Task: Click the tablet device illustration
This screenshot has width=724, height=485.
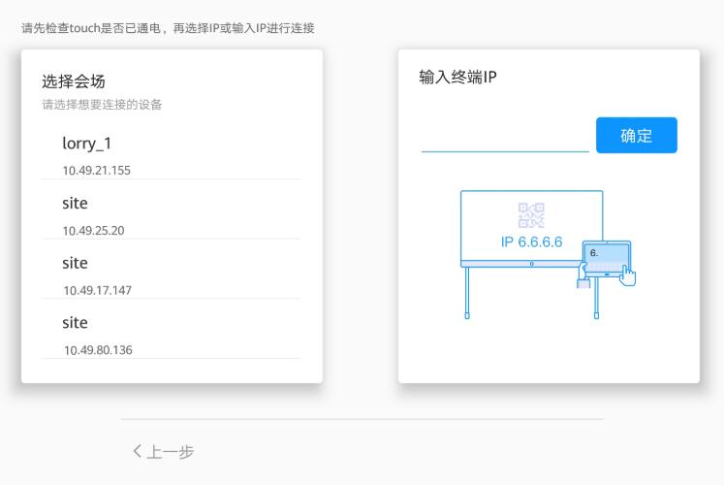Action: pyautogui.click(x=607, y=259)
